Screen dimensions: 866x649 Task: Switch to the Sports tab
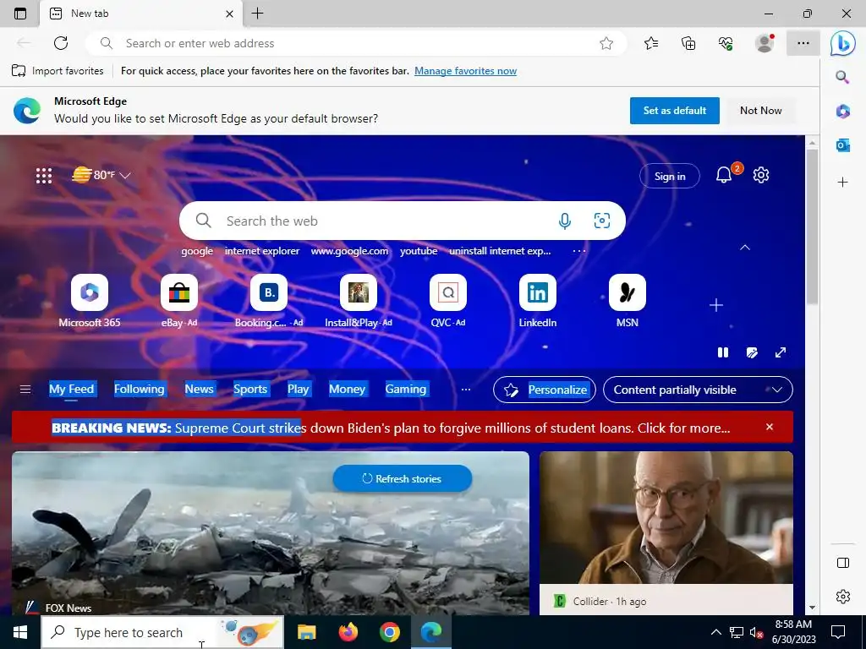[250, 389]
